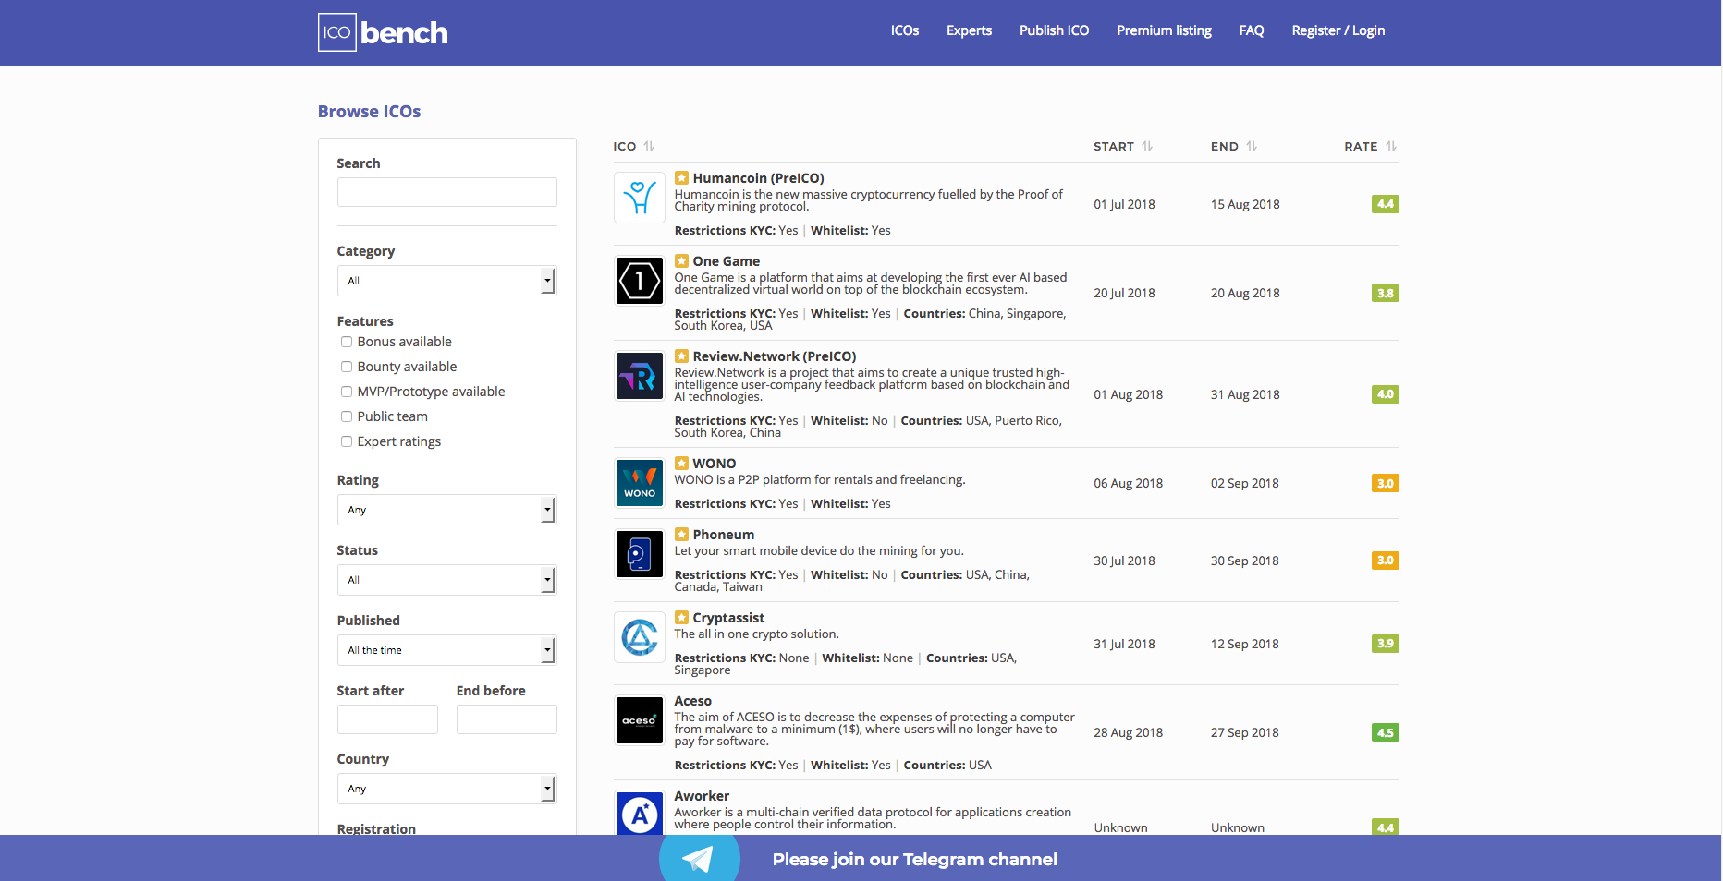Open the Published time dropdown
Screen dimensions: 1723x881
click(446, 650)
